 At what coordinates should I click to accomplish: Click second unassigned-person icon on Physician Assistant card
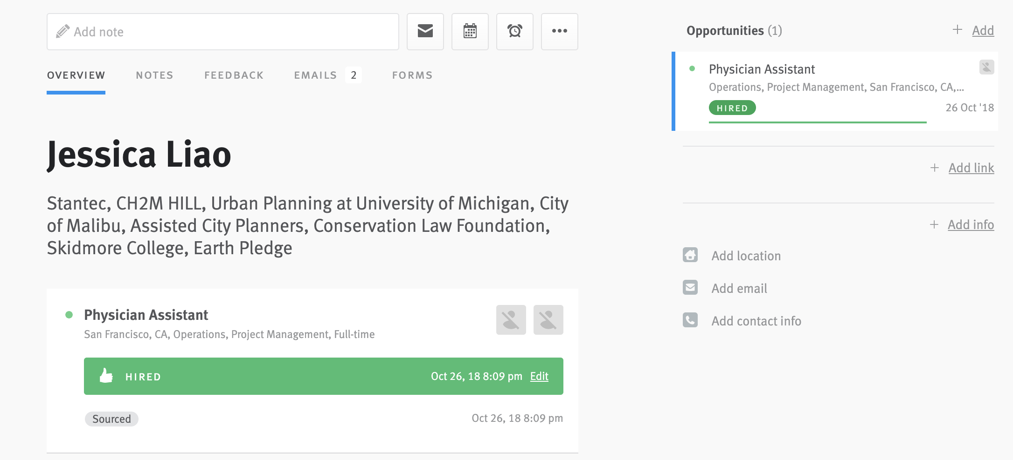tap(548, 320)
